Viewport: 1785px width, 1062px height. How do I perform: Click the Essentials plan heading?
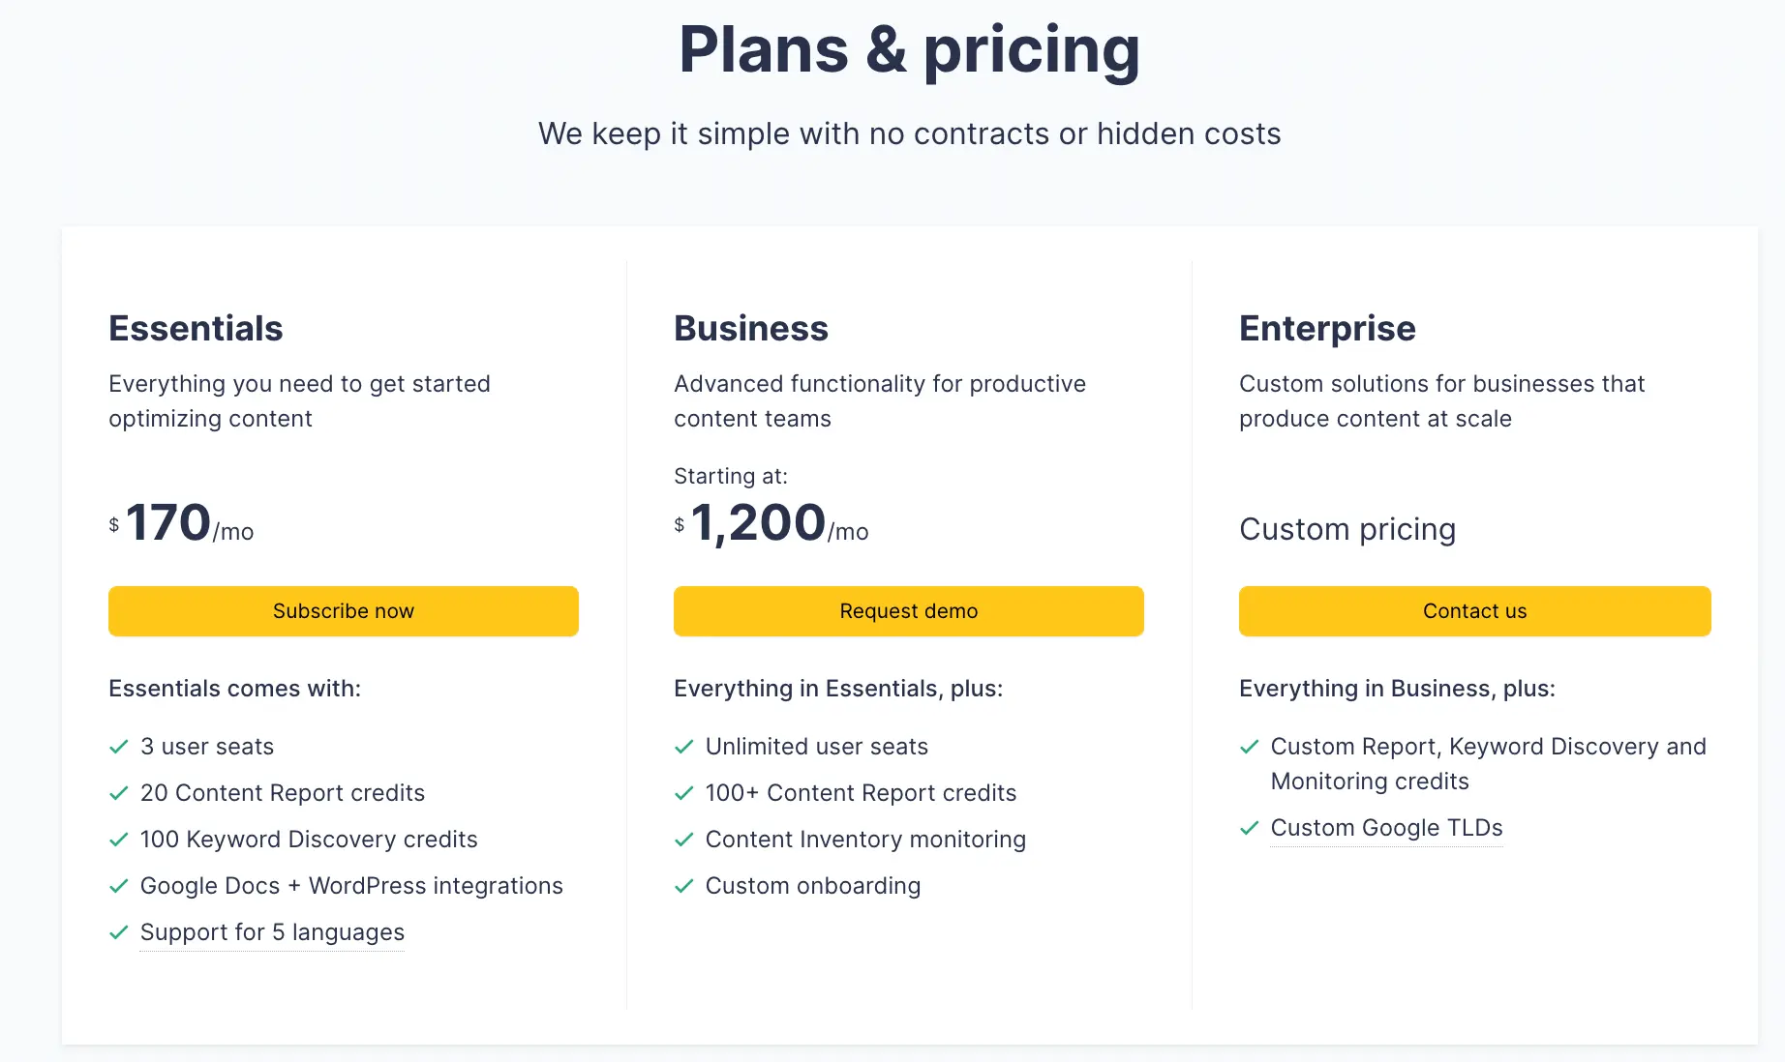coord(196,328)
